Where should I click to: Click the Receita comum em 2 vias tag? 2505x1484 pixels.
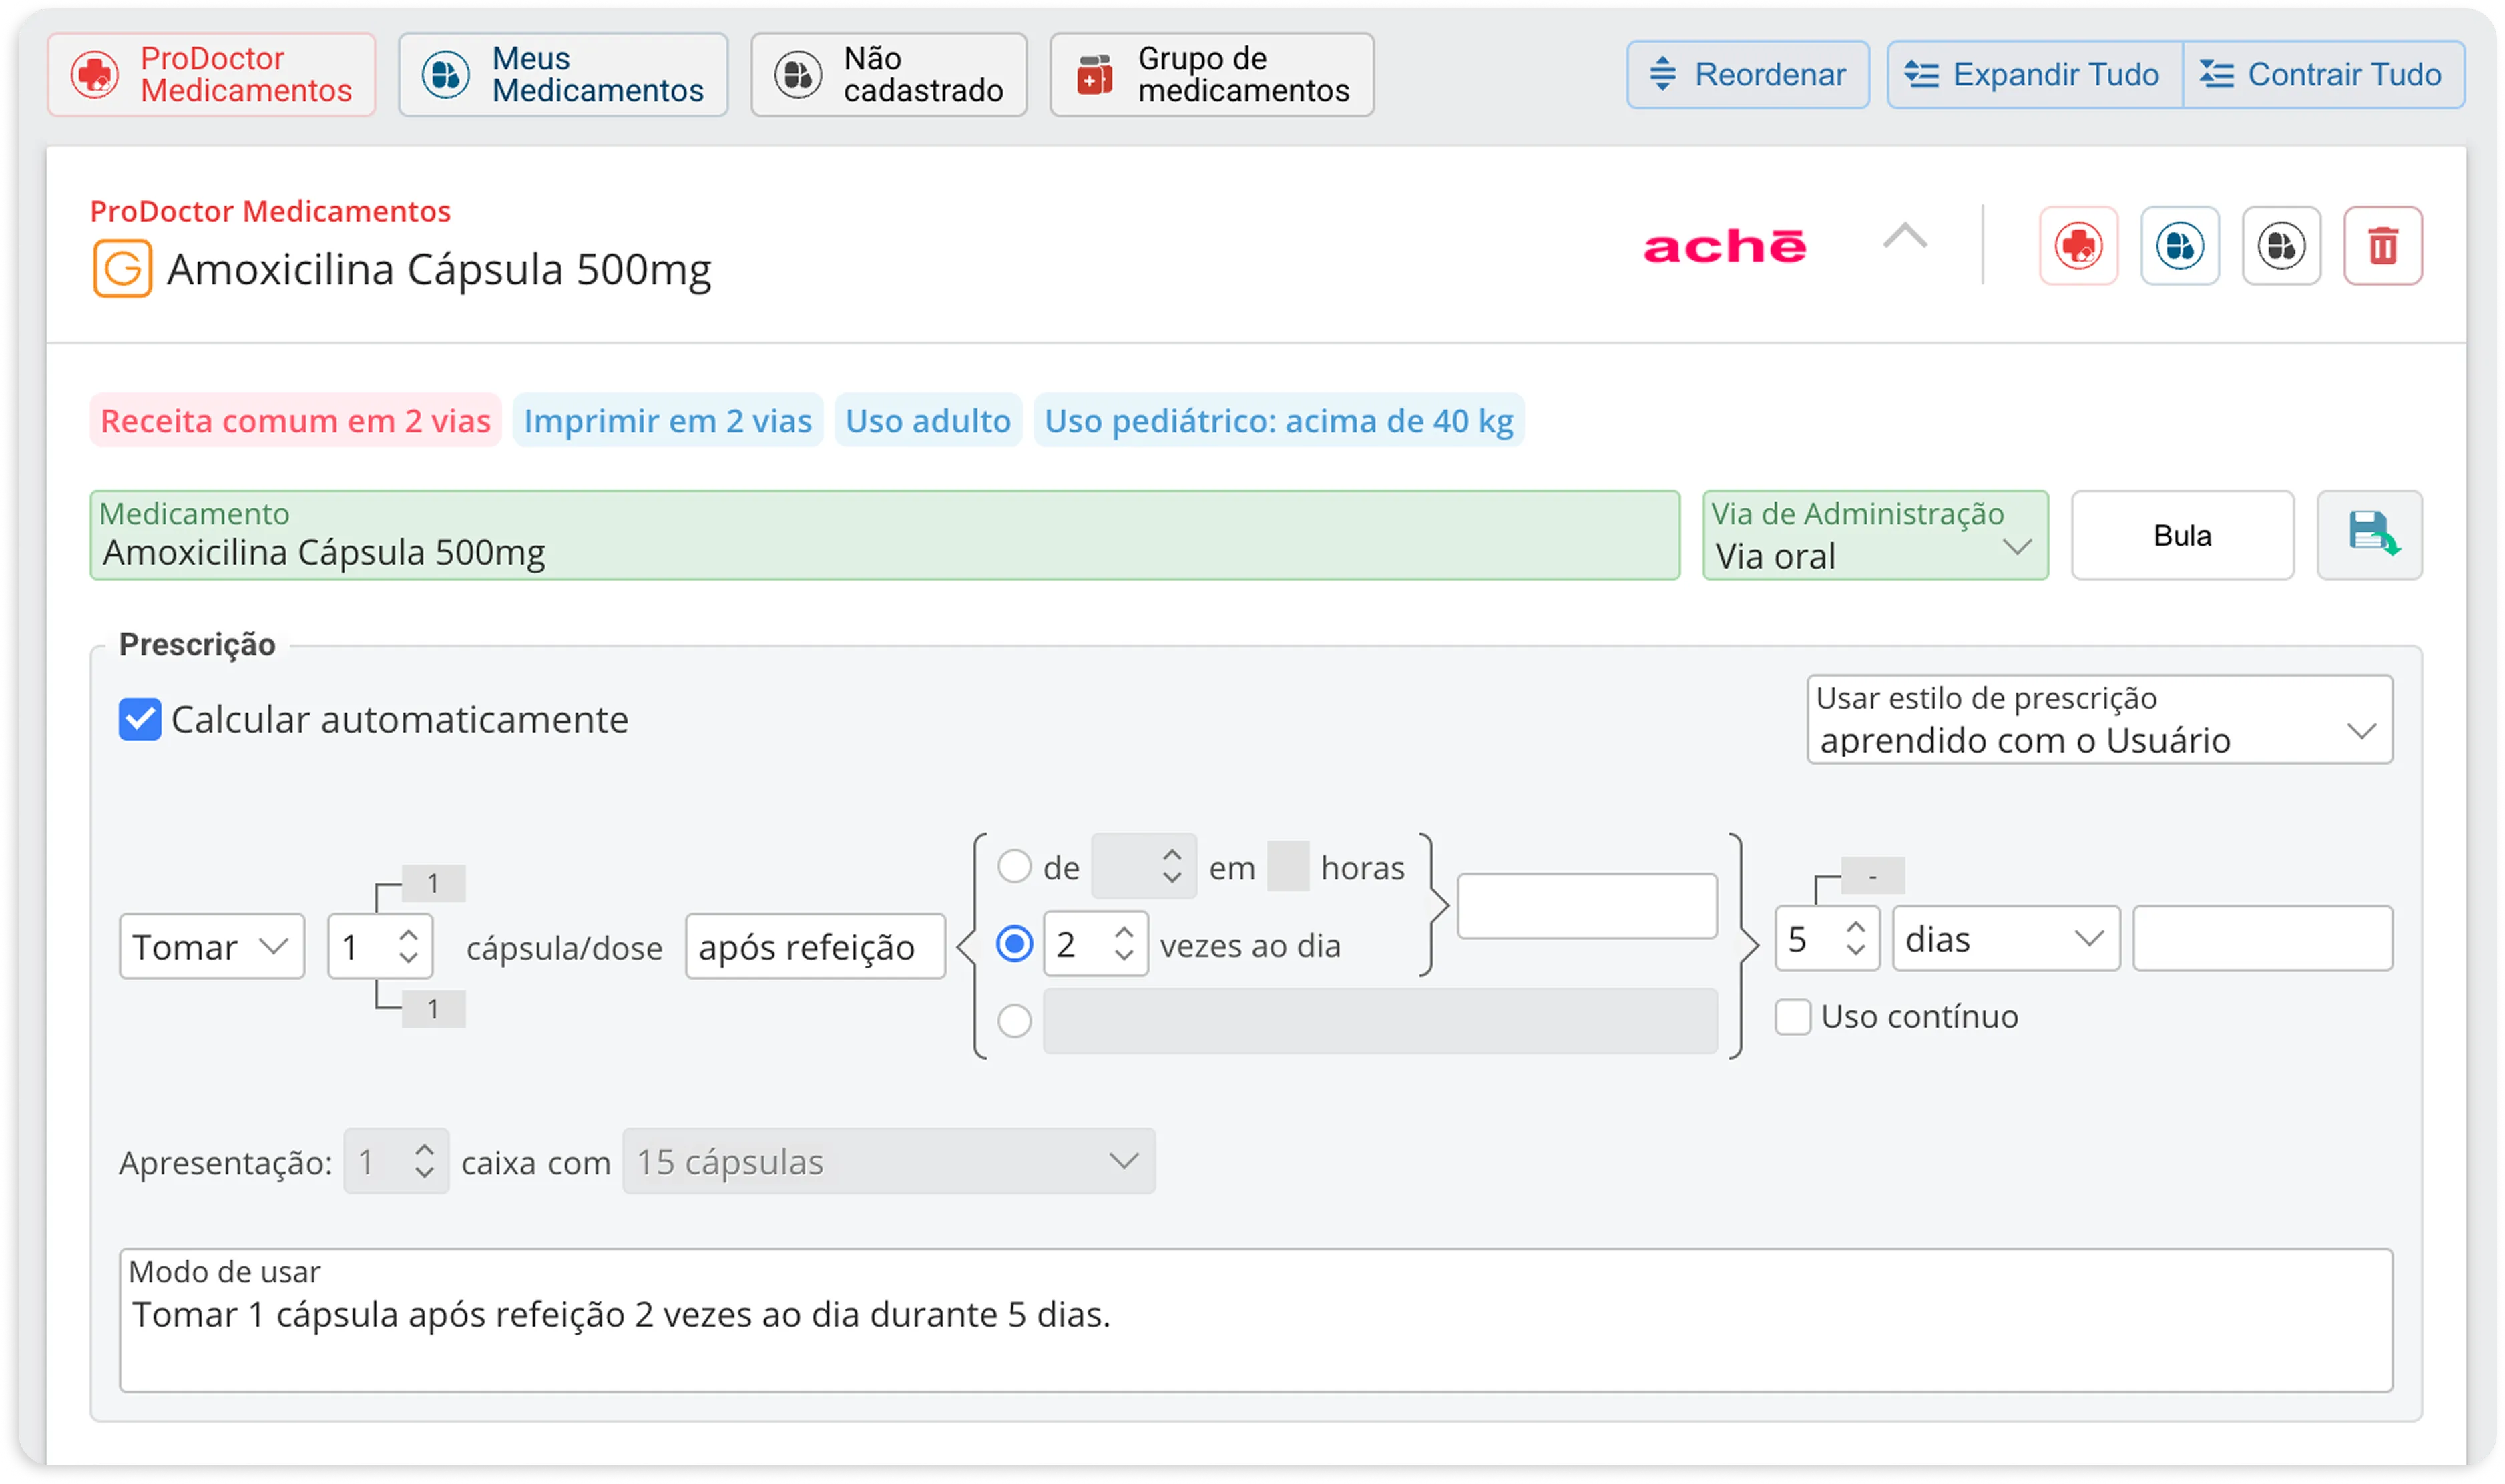point(296,421)
